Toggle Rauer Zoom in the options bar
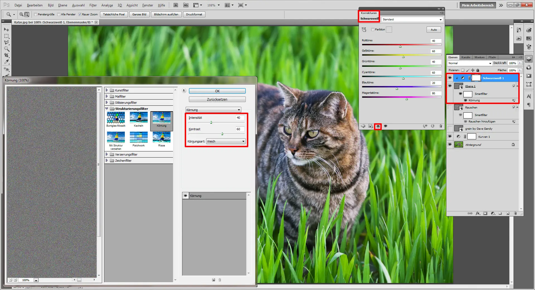Viewport: 535px width, 290px height. [80, 14]
